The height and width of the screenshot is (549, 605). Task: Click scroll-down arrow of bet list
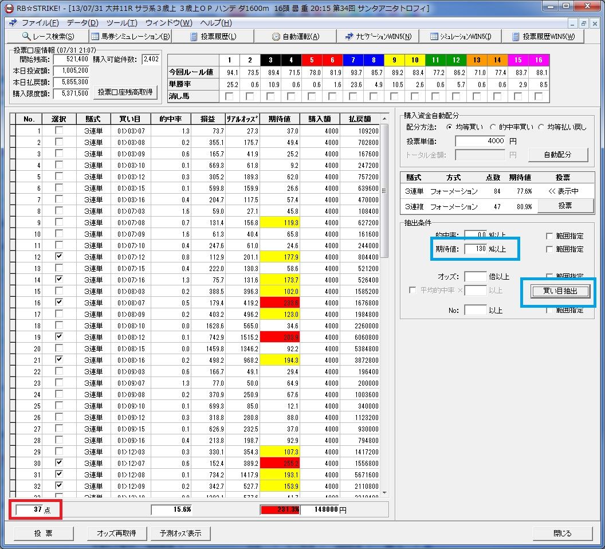pos(384,493)
